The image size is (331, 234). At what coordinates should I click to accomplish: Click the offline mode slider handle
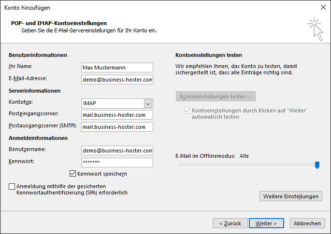tap(317, 165)
